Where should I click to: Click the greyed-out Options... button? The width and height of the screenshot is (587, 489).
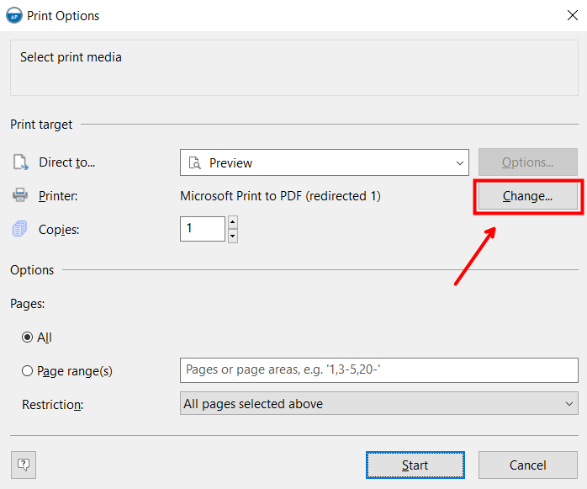pos(527,162)
